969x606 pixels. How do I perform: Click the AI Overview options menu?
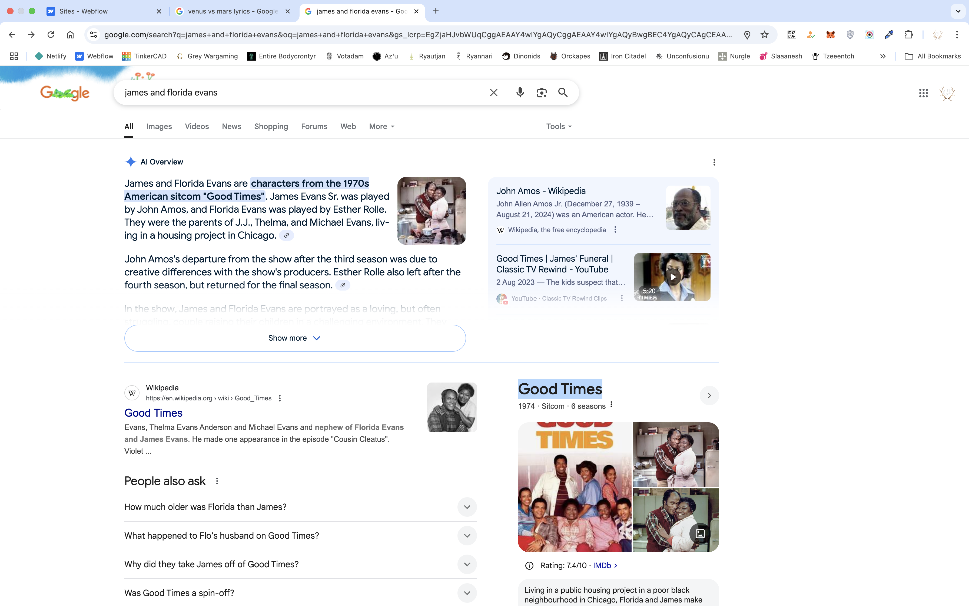714,162
